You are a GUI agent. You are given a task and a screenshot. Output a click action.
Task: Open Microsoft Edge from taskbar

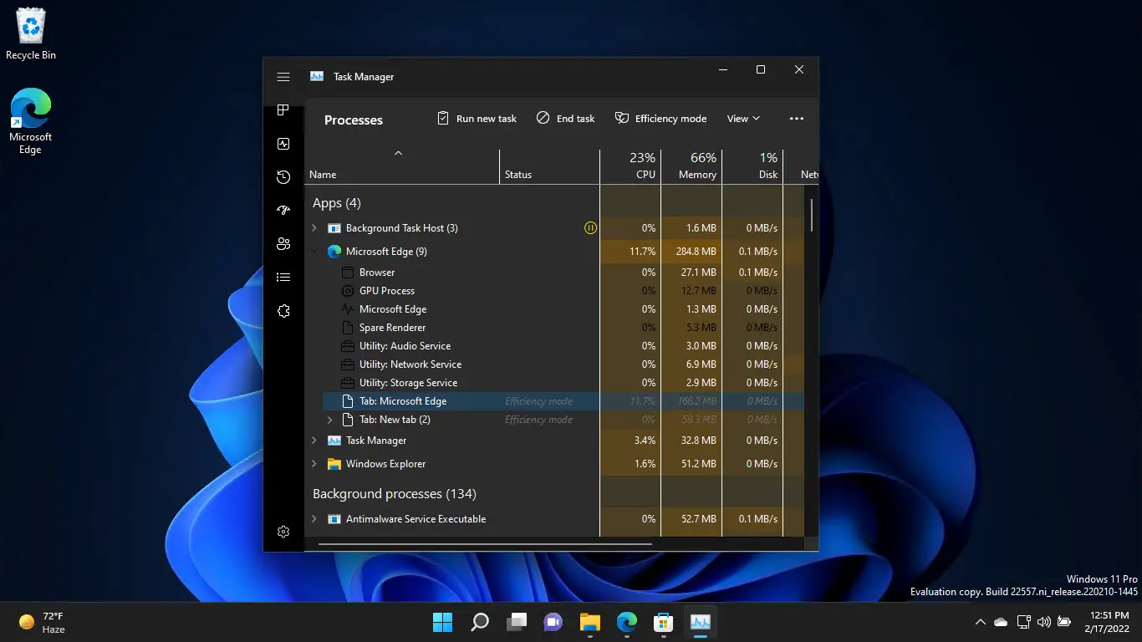tap(627, 622)
